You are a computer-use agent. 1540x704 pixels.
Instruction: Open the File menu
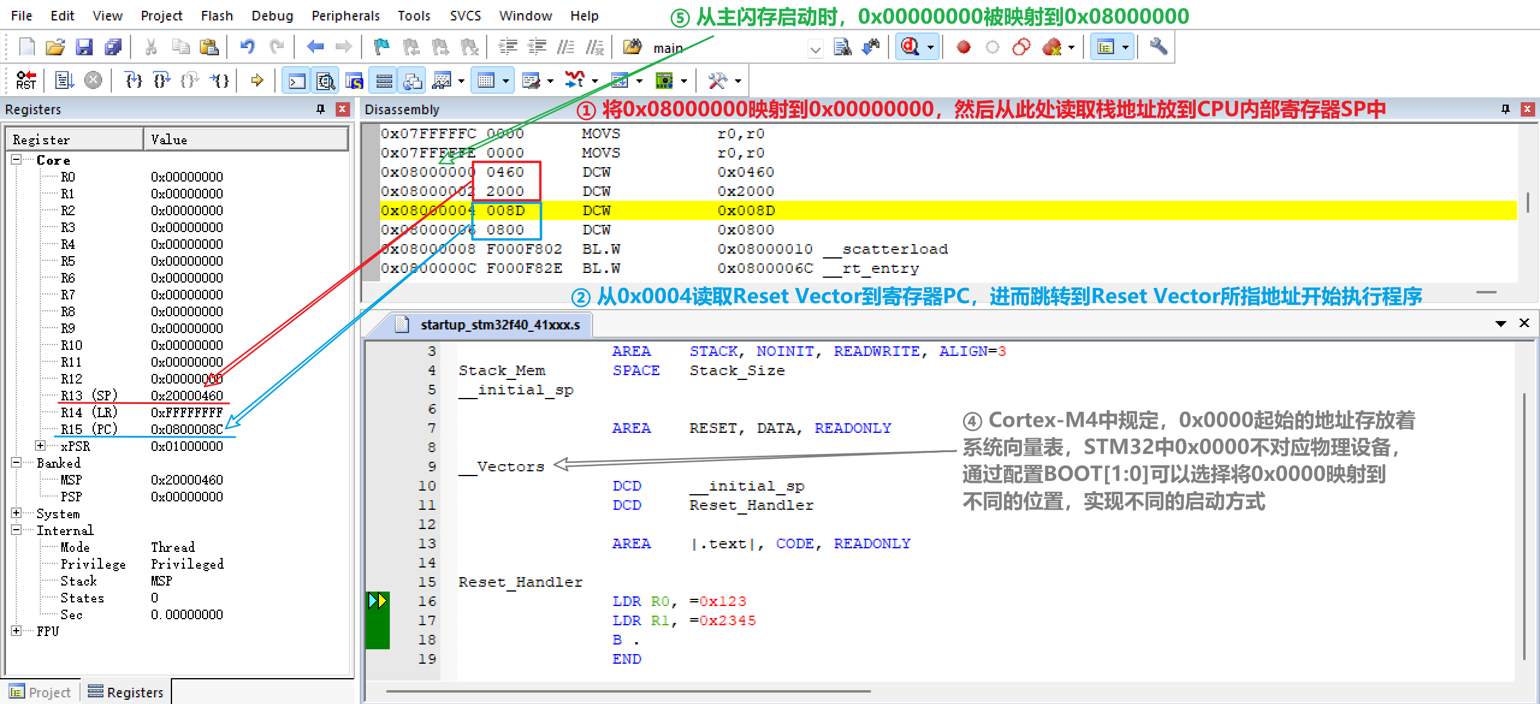(22, 16)
